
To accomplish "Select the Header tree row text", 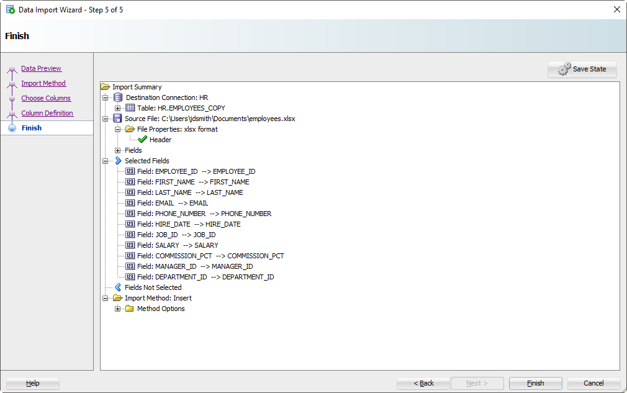I will coord(160,140).
